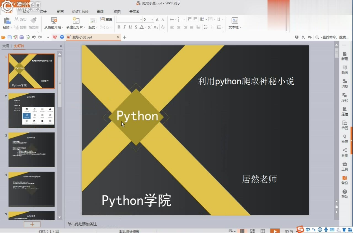Expand the 文本框 text box dropdown
Screen dimensions: 353x233
click(240, 27)
